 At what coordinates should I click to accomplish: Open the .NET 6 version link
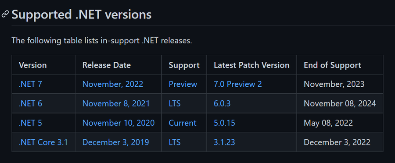30,103
